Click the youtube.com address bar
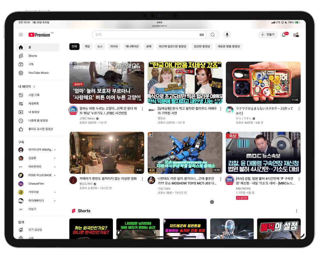Viewport: 319px width, 259px height. [x=159, y=26]
